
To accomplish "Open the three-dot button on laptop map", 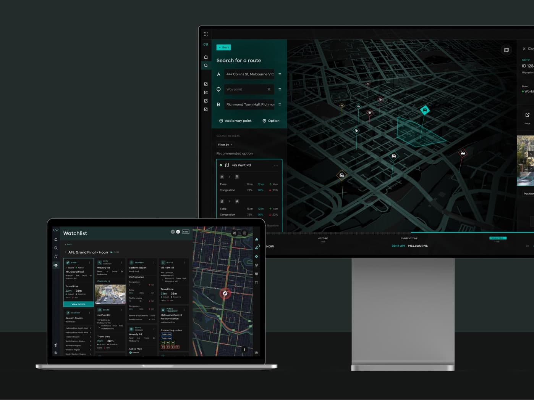I will coord(244,349).
